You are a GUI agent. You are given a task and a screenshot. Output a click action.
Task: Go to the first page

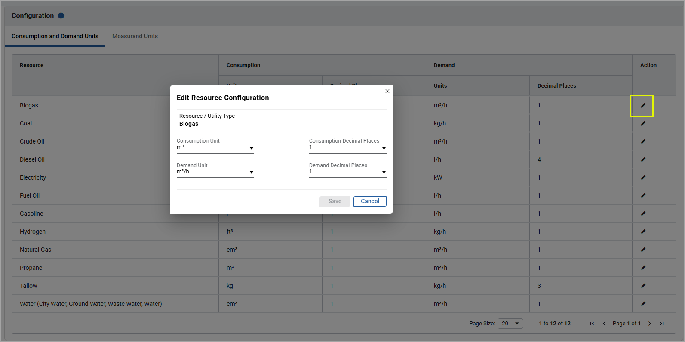coord(592,324)
